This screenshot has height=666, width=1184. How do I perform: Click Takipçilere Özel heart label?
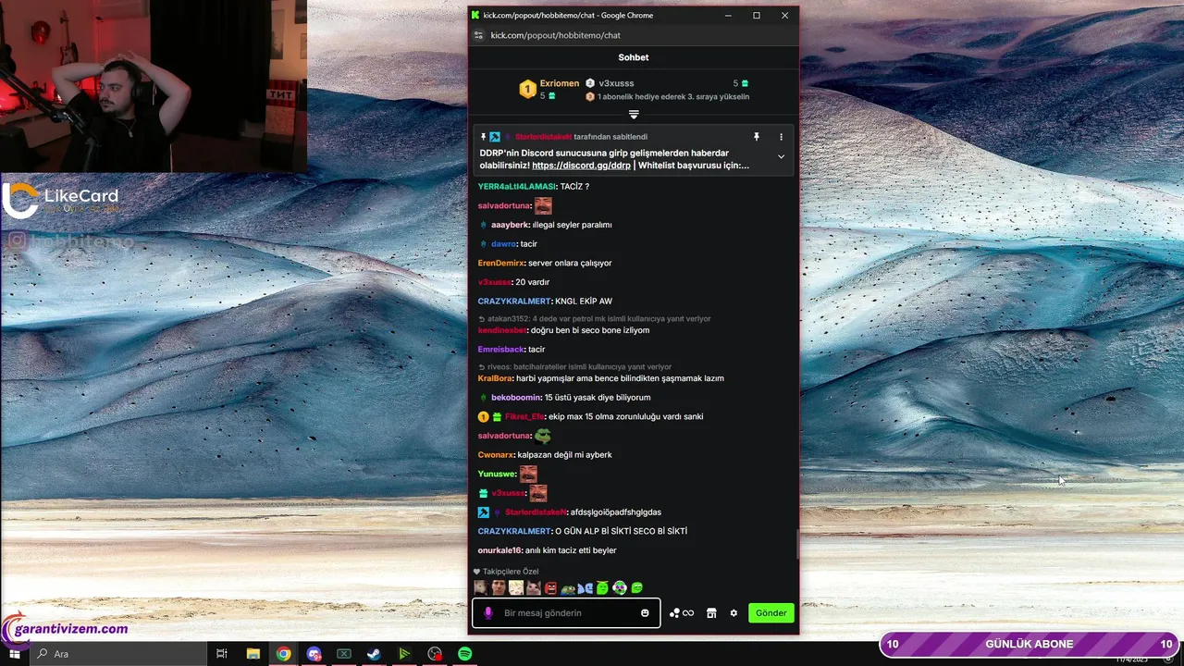pyautogui.click(x=506, y=572)
